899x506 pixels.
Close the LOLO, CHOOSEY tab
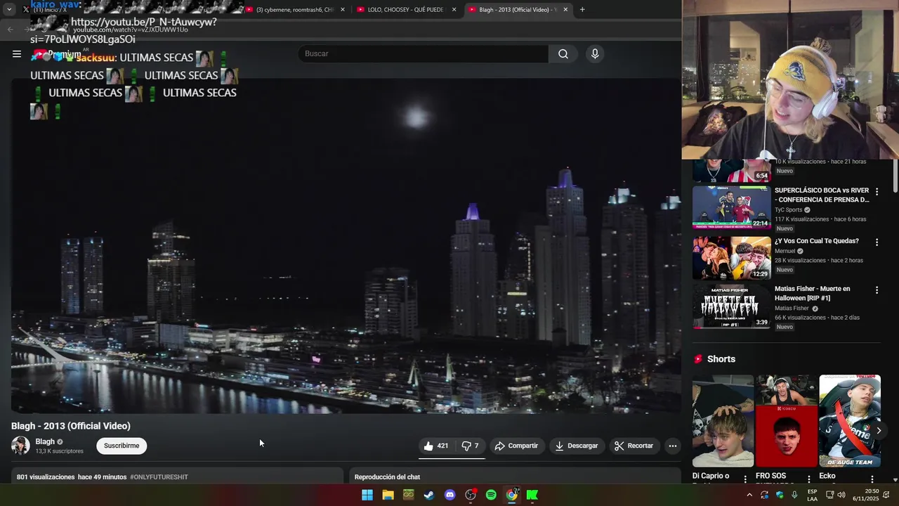[454, 10]
